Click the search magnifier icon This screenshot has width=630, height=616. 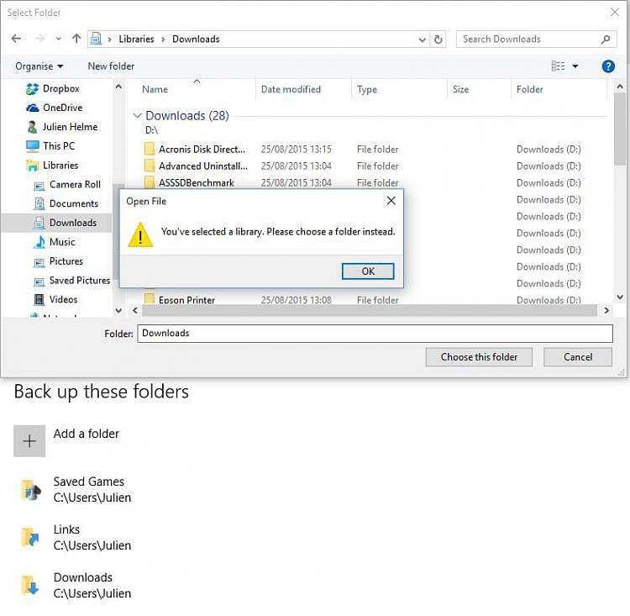coord(605,39)
